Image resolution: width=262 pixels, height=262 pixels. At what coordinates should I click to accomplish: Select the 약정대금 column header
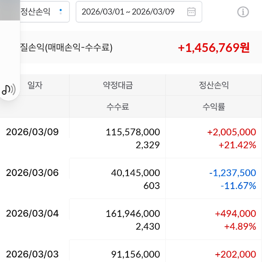[x=117, y=85]
